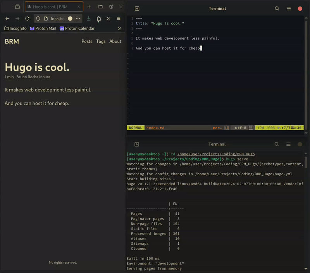Click the BRM site logo
This screenshot has width=310, height=273.
12,41
